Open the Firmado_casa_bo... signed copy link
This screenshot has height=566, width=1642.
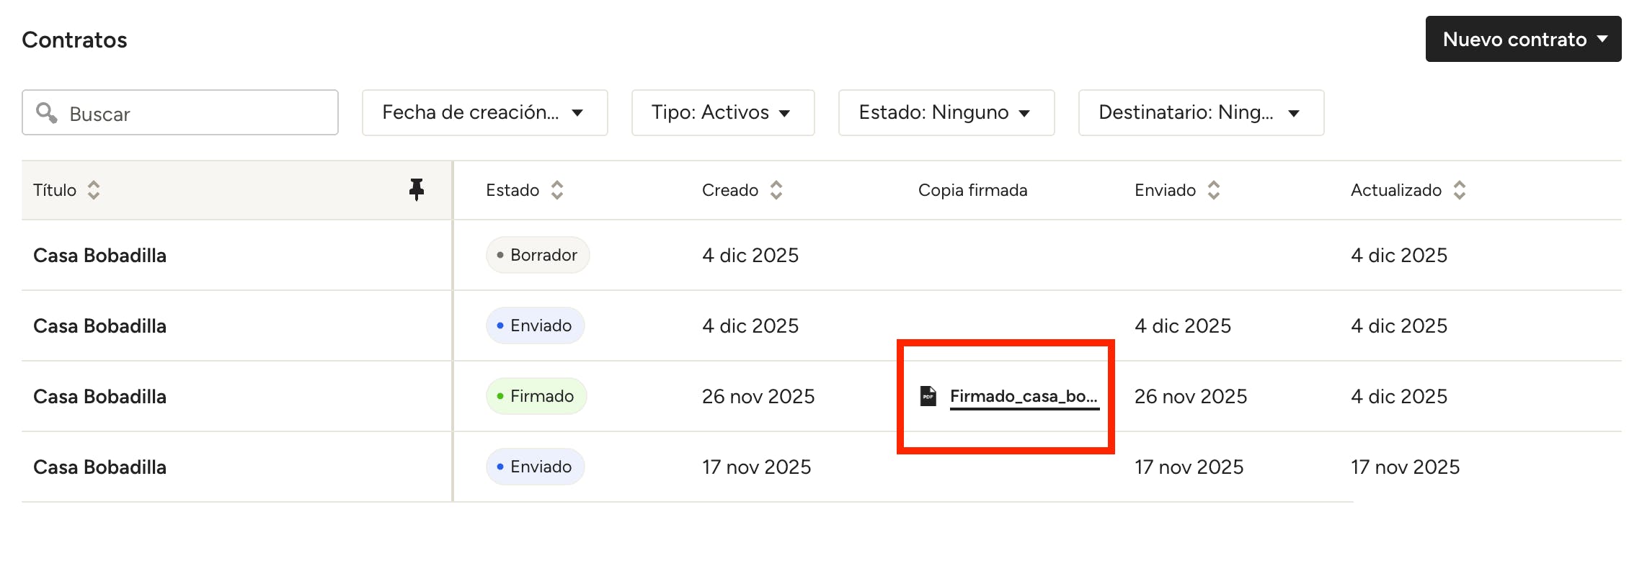point(1024,396)
